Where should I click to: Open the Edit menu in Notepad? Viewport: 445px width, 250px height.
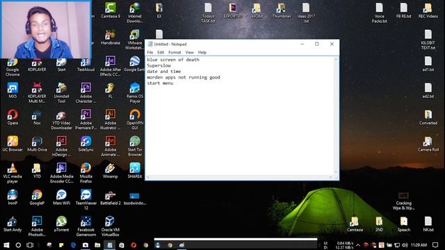(x=161, y=53)
